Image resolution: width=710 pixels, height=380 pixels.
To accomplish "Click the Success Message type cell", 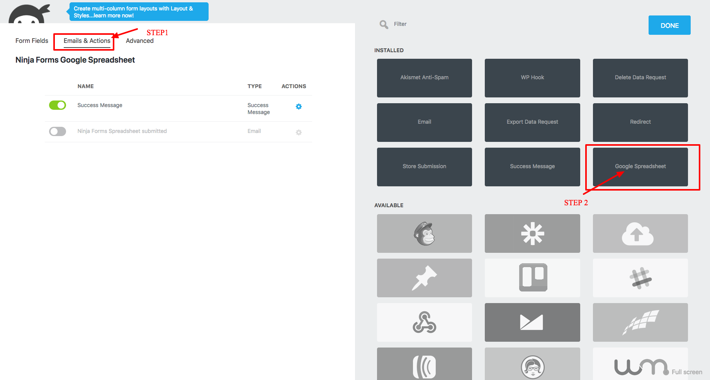I will 259,109.
